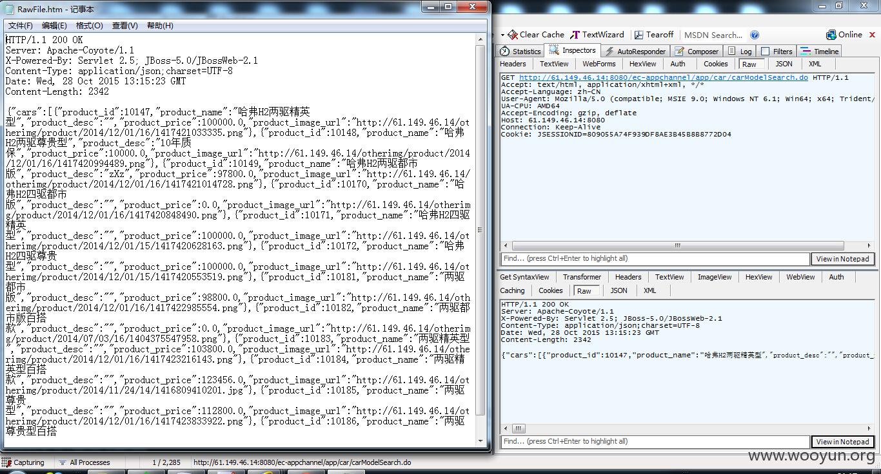Click the response pane horizontal scrollbar thumb

pyautogui.click(x=518, y=428)
